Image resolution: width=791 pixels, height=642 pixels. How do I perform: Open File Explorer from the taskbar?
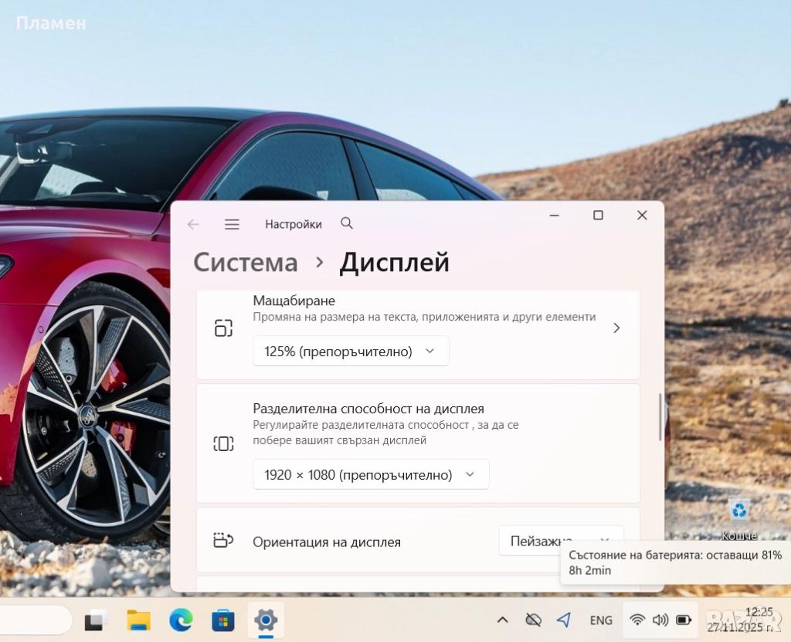139,620
